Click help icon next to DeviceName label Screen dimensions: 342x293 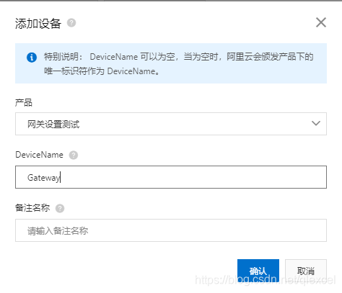[74, 155]
